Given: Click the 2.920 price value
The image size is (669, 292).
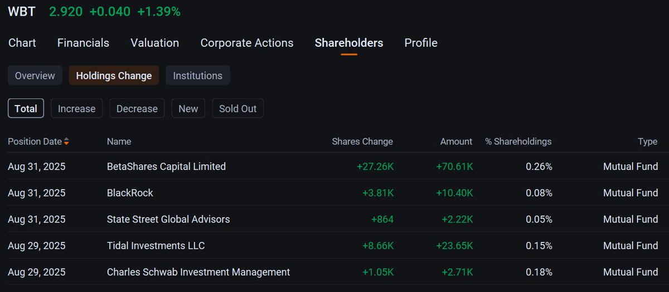Looking at the screenshot, I should tap(66, 12).
